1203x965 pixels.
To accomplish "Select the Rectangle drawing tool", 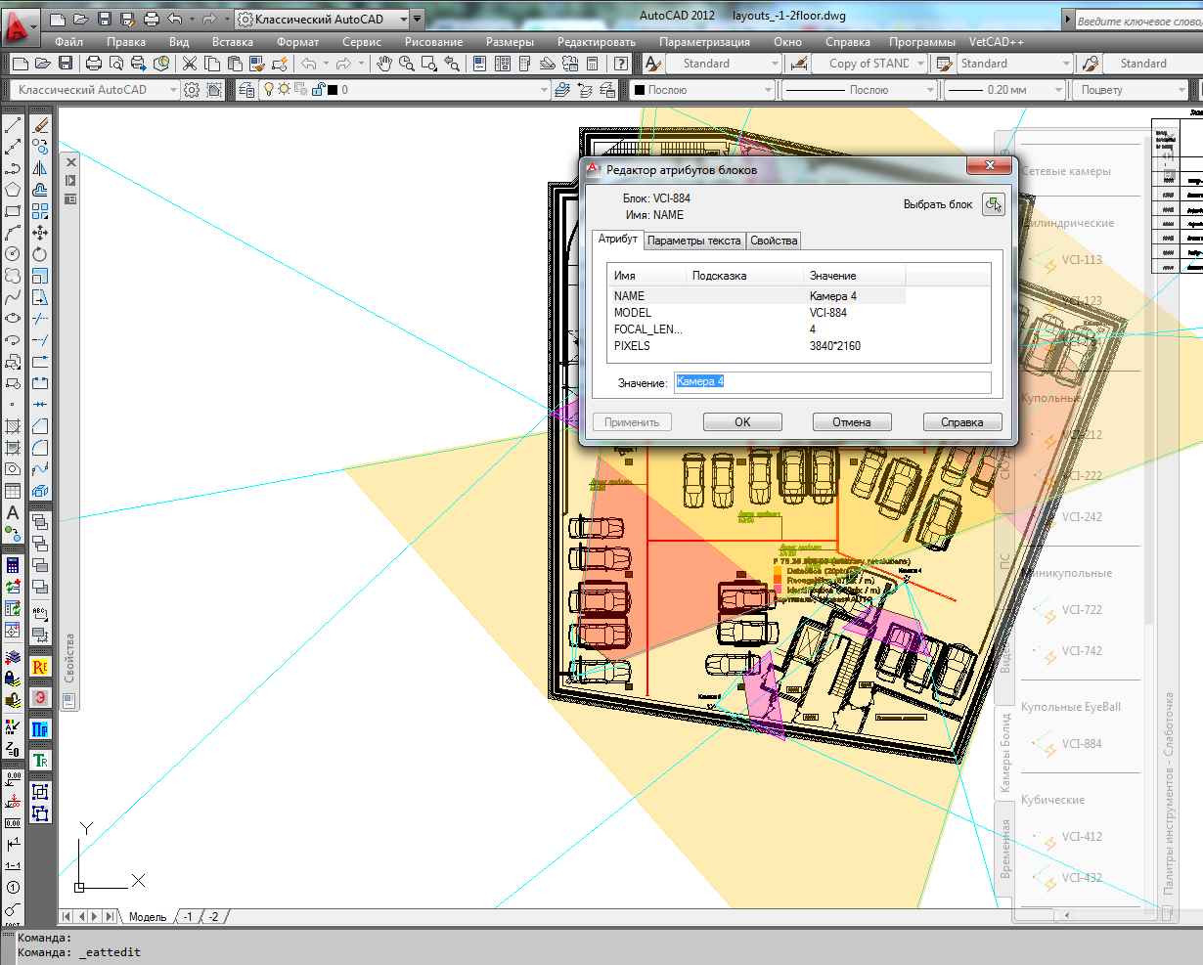I will coord(13,211).
